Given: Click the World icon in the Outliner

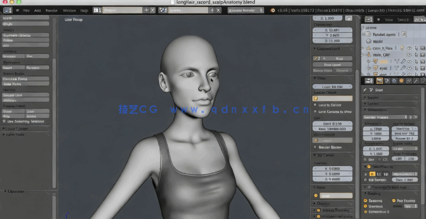Looking at the screenshot, I should pos(369,42).
